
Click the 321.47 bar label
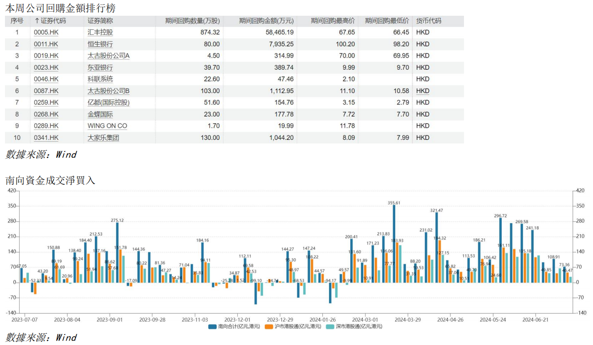[x=437, y=211]
